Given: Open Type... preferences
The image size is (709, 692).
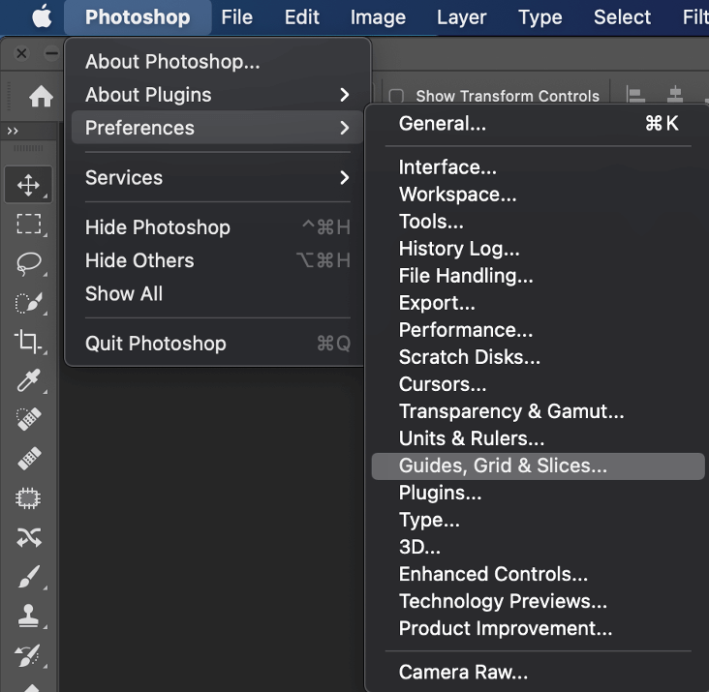Looking at the screenshot, I should click(x=539, y=520).
